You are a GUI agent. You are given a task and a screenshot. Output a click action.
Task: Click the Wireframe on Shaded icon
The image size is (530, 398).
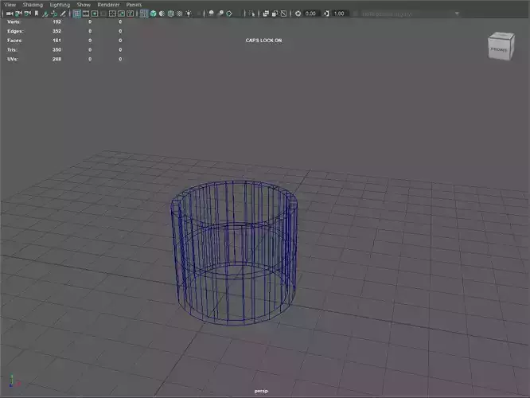(171, 14)
